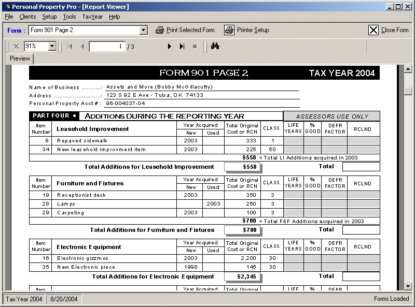Click the Form 901 Page 2 combo box
Screen dimensions: 415x307
tap(88, 30)
